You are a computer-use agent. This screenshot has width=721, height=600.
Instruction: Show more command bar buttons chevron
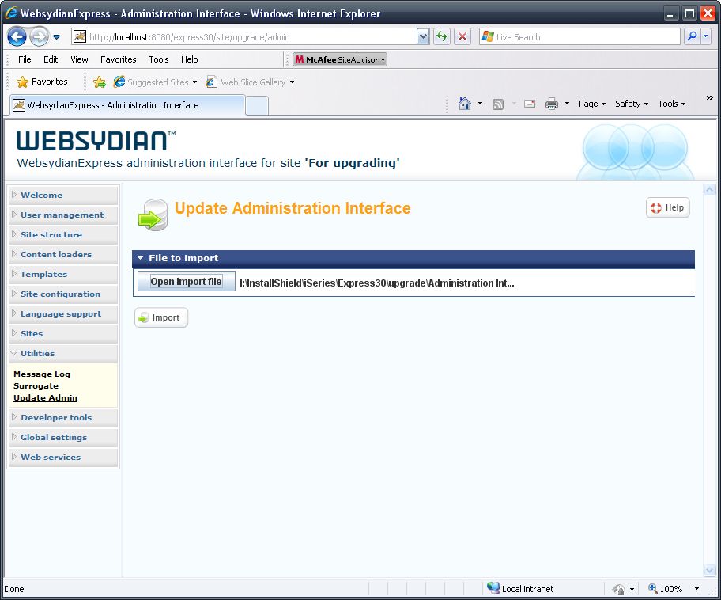709,97
